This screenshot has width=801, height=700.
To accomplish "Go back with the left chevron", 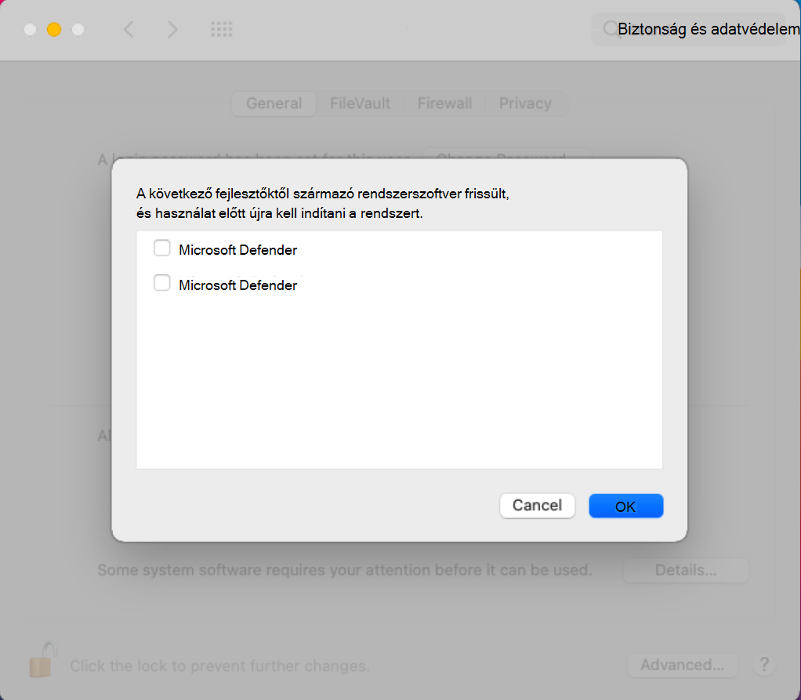I will click(129, 29).
